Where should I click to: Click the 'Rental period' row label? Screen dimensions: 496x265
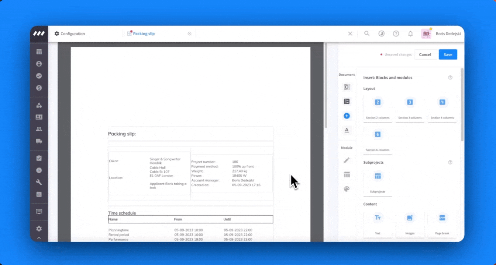tap(118, 235)
